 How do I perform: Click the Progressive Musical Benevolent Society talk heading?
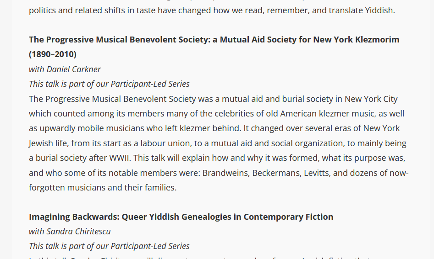coord(214,40)
